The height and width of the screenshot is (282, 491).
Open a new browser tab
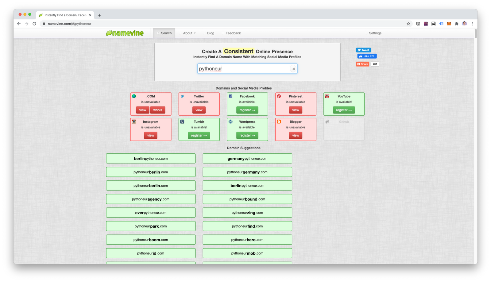[99, 15]
